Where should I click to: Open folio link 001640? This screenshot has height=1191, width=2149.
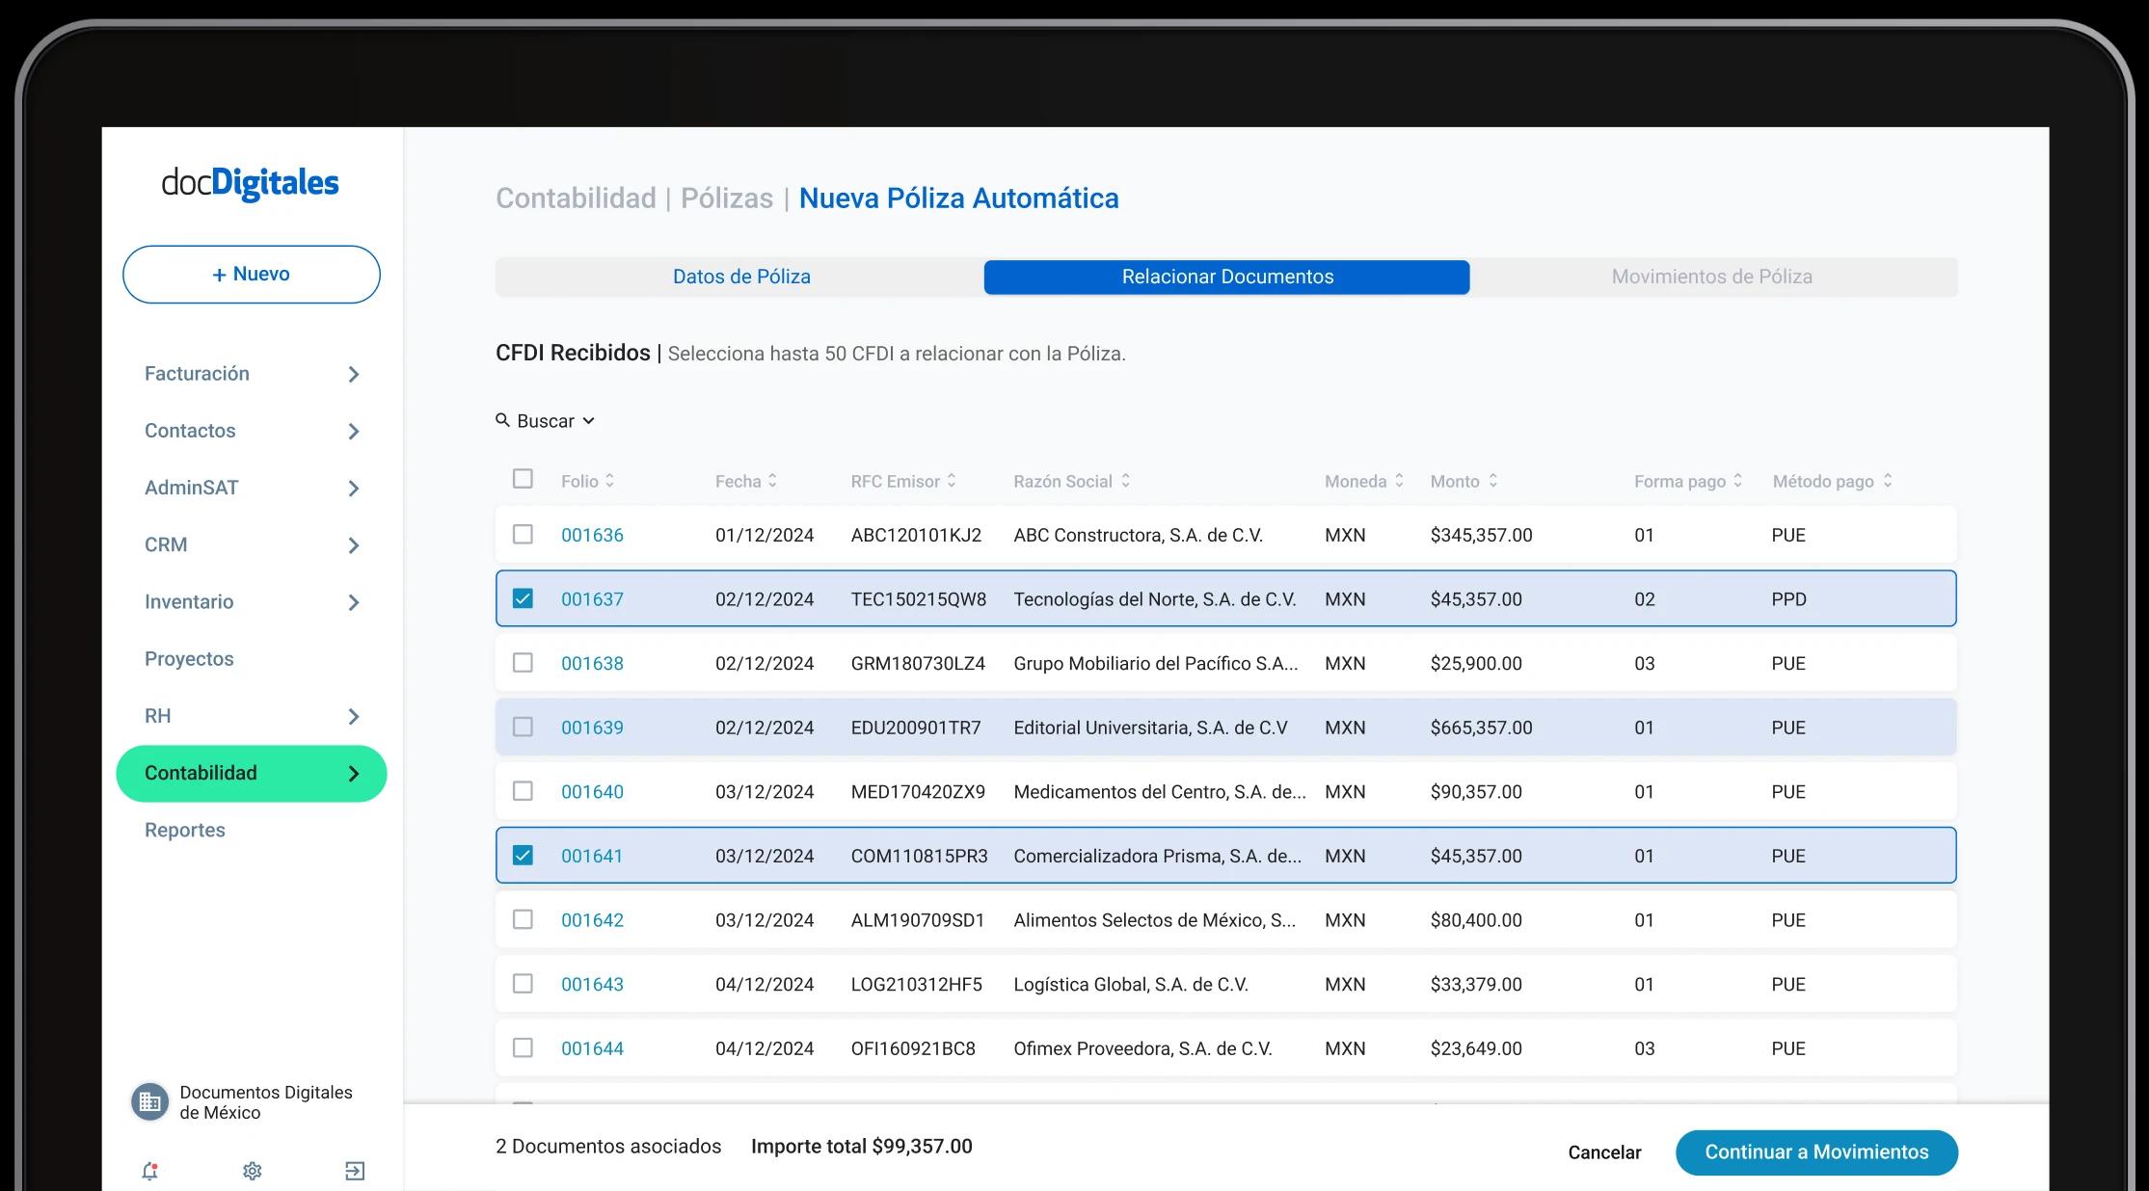[x=592, y=792]
